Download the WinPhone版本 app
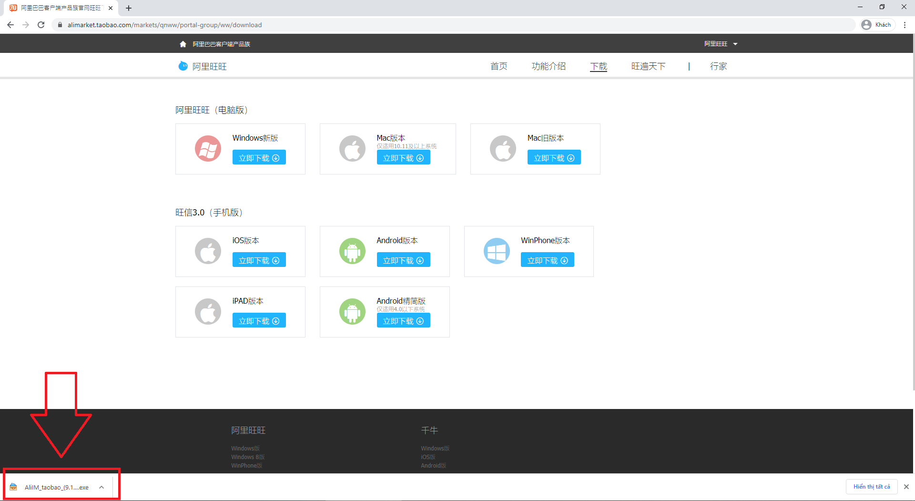915x501 pixels. (x=548, y=260)
